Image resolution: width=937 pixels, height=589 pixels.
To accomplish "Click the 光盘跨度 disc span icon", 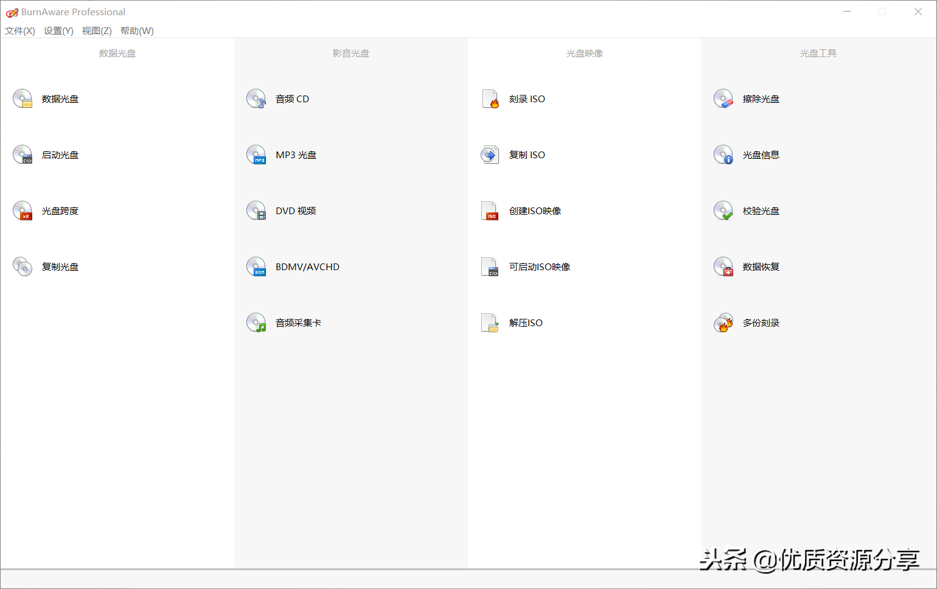I will coord(23,211).
